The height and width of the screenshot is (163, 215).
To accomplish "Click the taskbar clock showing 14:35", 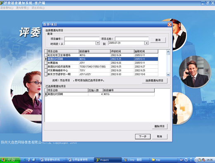I will click(x=210, y=160).
